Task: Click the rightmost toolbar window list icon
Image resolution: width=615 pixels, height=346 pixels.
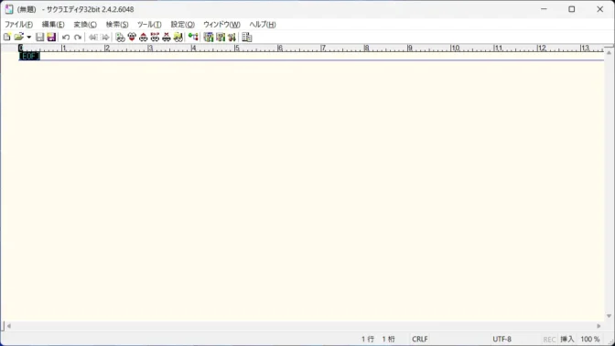Action: (x=247, y=38)
